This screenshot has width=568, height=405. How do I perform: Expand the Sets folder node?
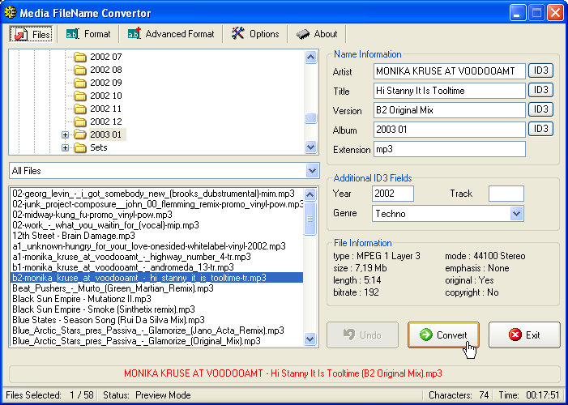(x=66, y=148)
